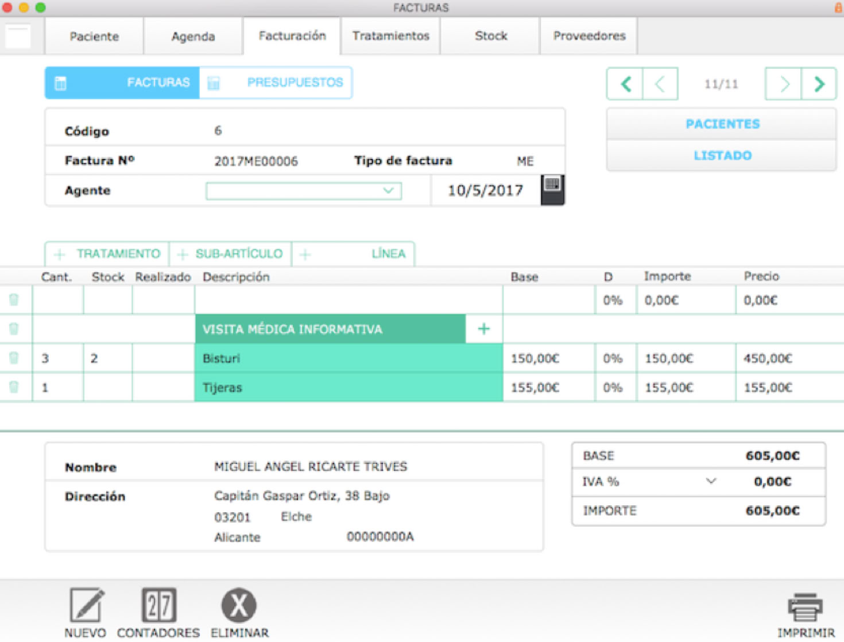
Task: Print invoice with the IMPRIMIR icon
Action: coord(805,609)
